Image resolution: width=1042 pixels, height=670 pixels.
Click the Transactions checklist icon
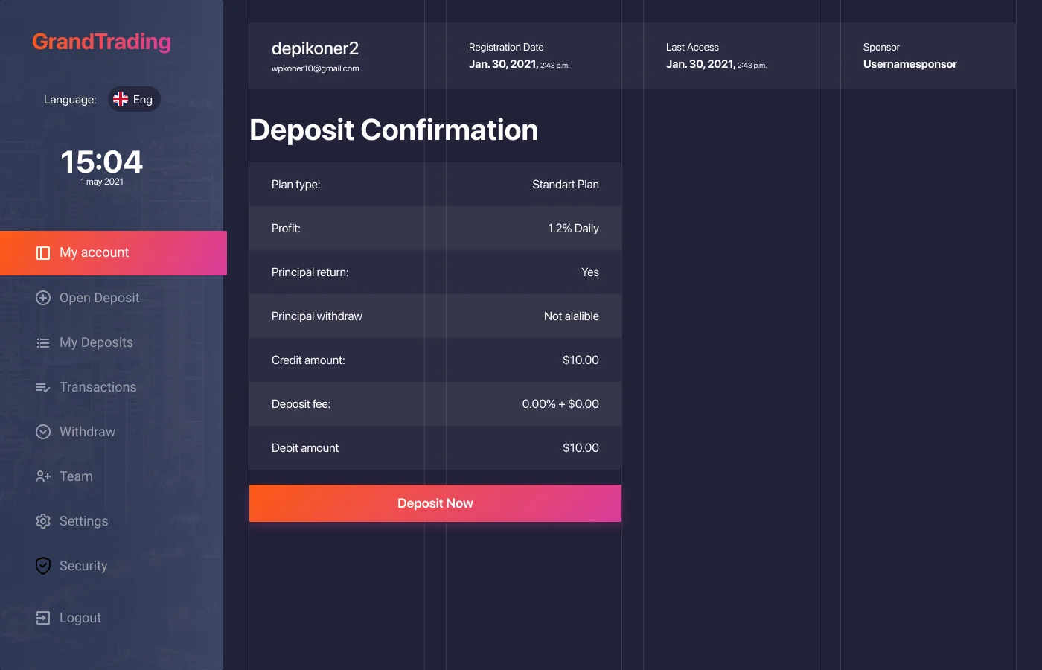[43, 387]
